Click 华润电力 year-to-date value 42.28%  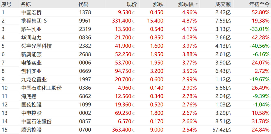pos(261,37)
